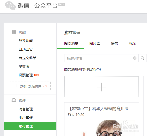
Task: Click the Beta badge next to 公众平台
Action: (61, 5)
